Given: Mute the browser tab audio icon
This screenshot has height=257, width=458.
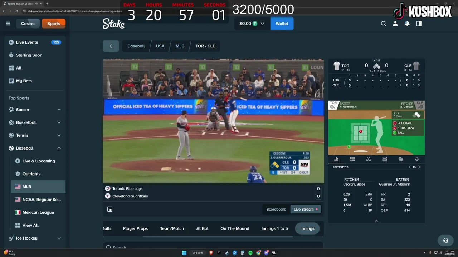Looking at the screenshot, I should click(x=37, y=4).
